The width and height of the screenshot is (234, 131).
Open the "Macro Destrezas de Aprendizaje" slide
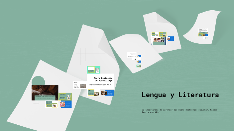coord(100,81)
